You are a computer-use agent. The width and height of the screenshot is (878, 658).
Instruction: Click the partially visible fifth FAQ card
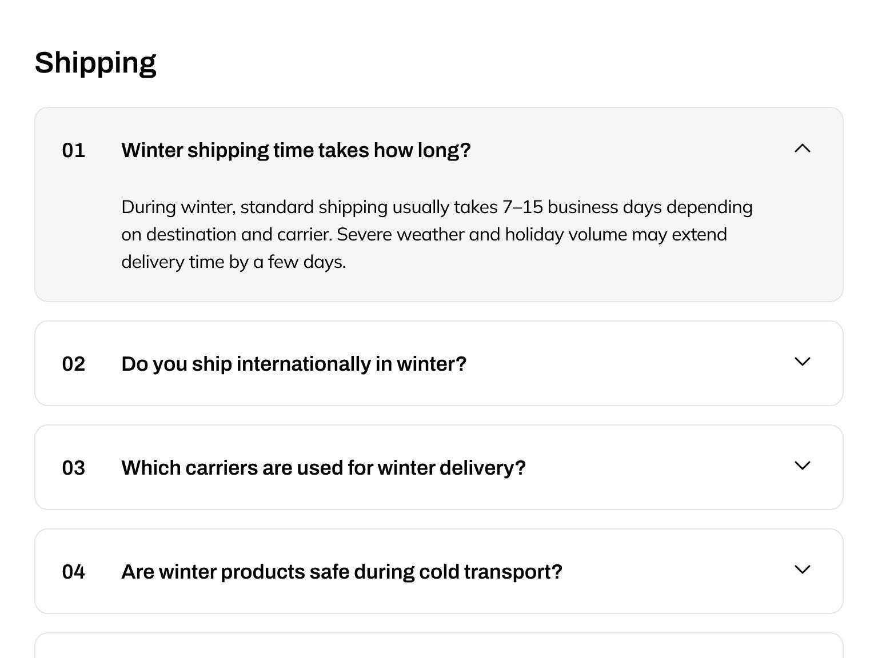438,647
